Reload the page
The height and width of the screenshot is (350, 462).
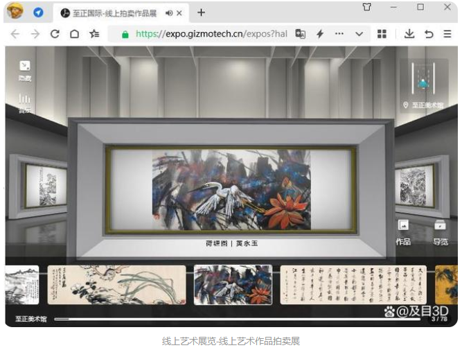tap(55, 34)
